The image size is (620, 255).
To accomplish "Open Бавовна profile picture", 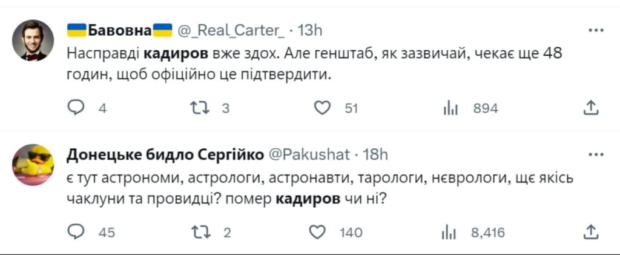I will (x=33, y=41).
